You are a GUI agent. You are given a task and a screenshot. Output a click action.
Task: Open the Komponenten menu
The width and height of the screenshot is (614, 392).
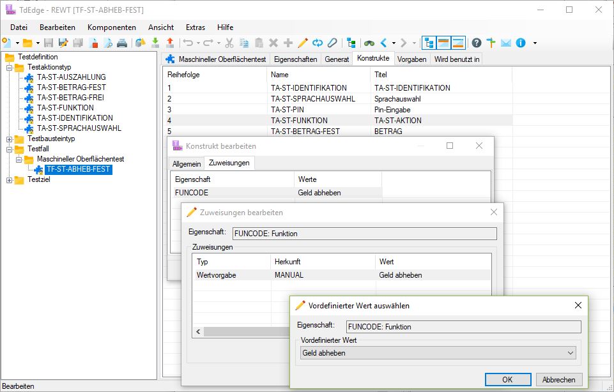tap(111, 27)
